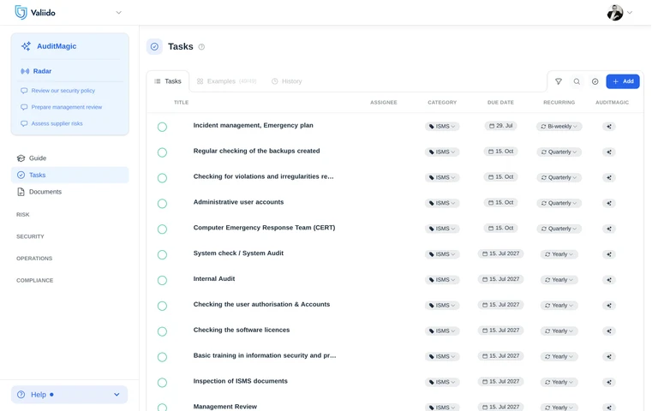Click the Documents file icon in sidebar
Screen dimensions: 658x411
[21, 192]
